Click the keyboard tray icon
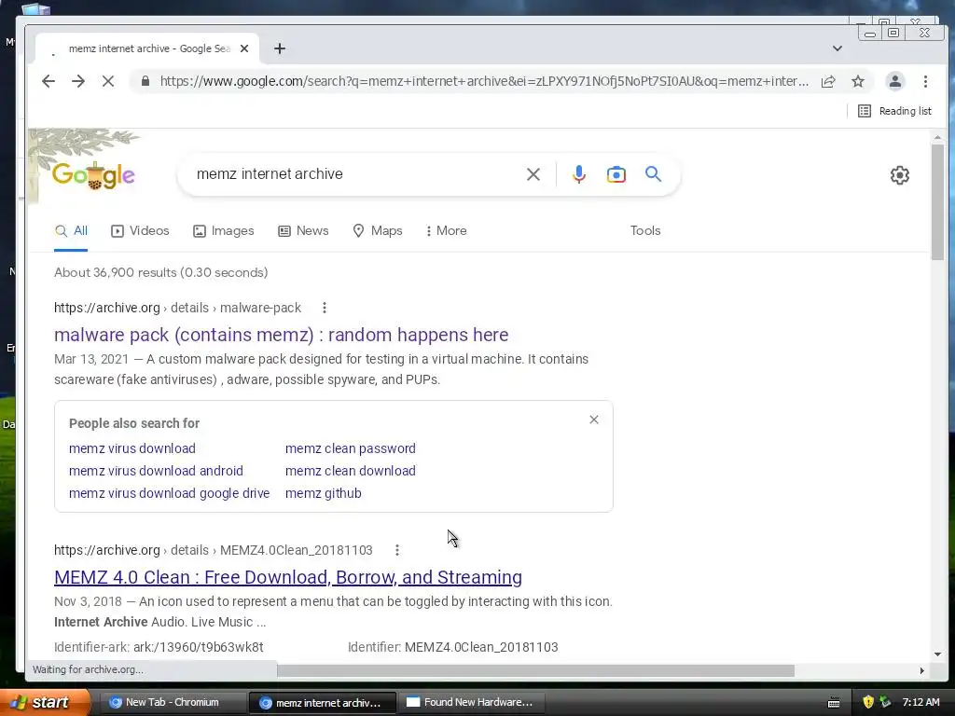The height and width of the screenshot is (716, 955). tap(834, 703)
